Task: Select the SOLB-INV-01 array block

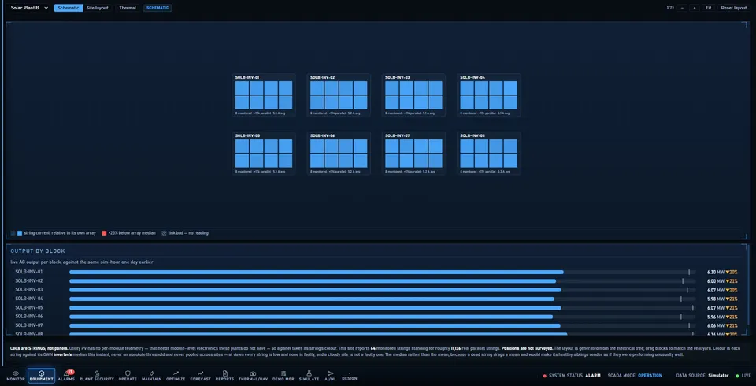Action: point(264,95)
